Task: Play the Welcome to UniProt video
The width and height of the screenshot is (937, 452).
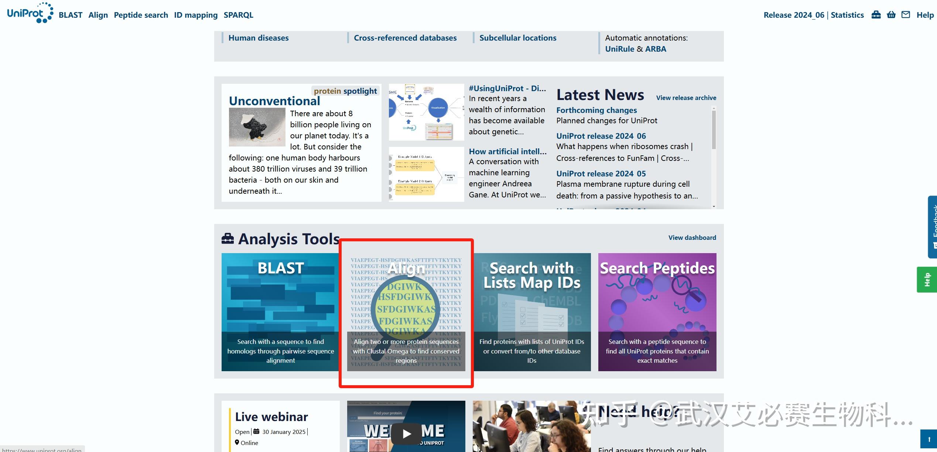Action: click(x=406, y=434)
